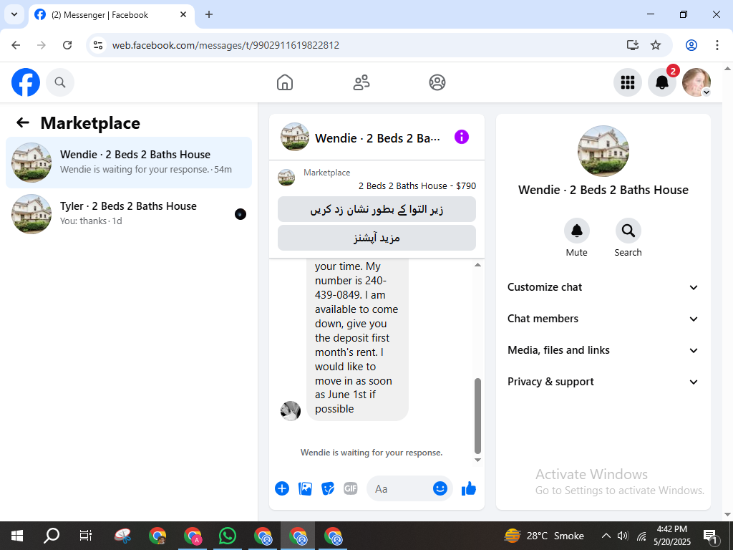Open the Windows notification center icon
This screenshot has height=550, width=733.
coord(711,536)
